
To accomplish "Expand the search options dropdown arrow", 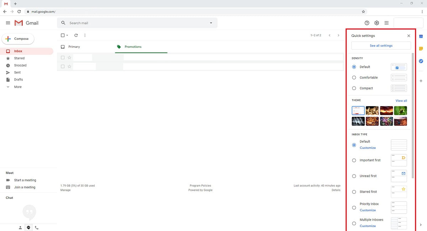I will tap(211, 23).
